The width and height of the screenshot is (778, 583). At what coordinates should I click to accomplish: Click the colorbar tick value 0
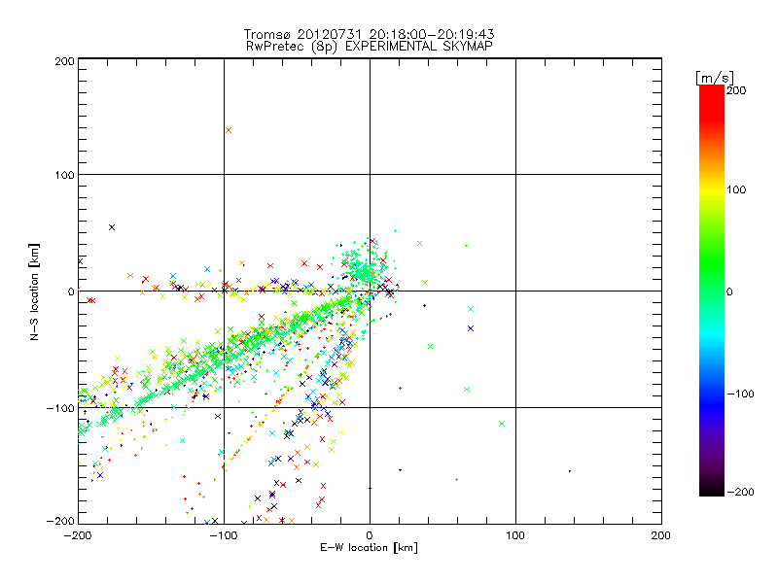[729, 292]
